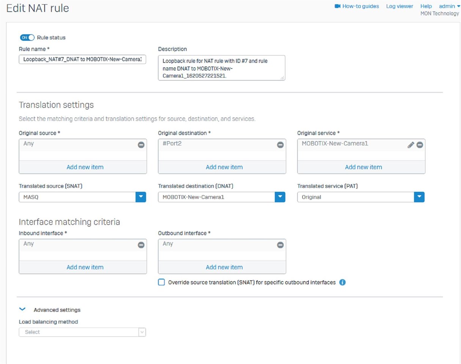Add new item to Original source
This screenshot has height=364, width=461.
click(x=85, y=167)
